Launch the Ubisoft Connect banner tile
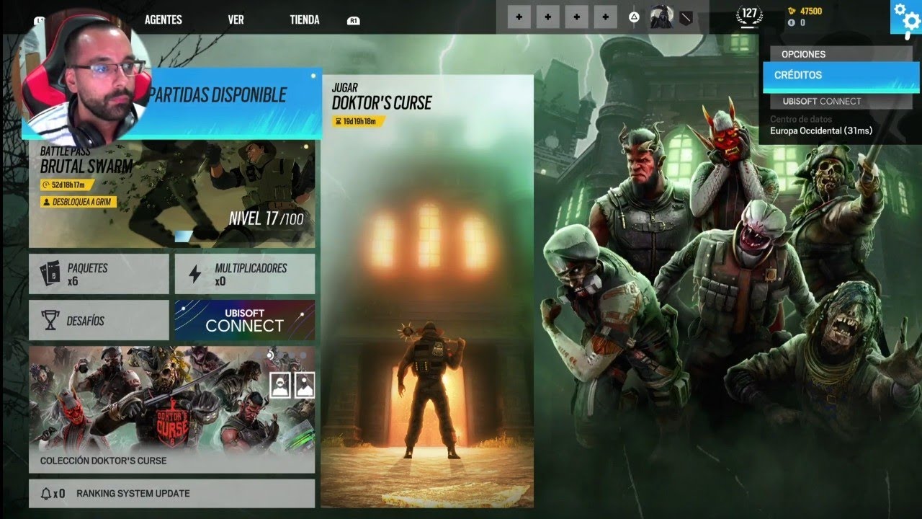Image resolution: width=922 pixels, height=519 pixels. tap(245, 321)
